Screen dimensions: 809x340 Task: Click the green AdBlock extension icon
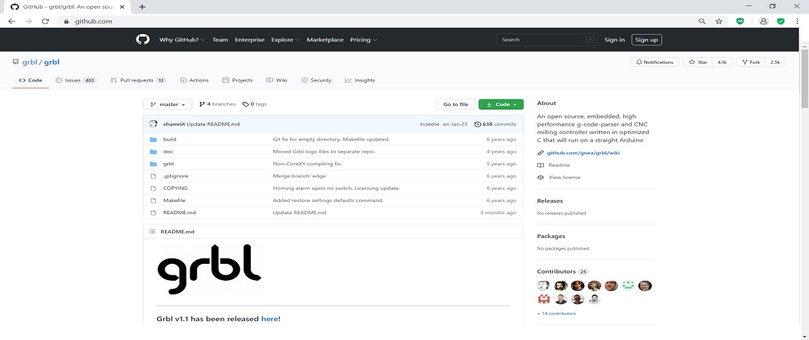pyautogui.click(x=740, y=21)
